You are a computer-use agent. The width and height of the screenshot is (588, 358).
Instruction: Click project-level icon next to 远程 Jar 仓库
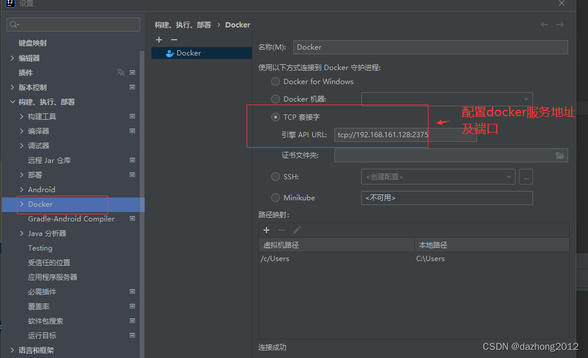132,160
